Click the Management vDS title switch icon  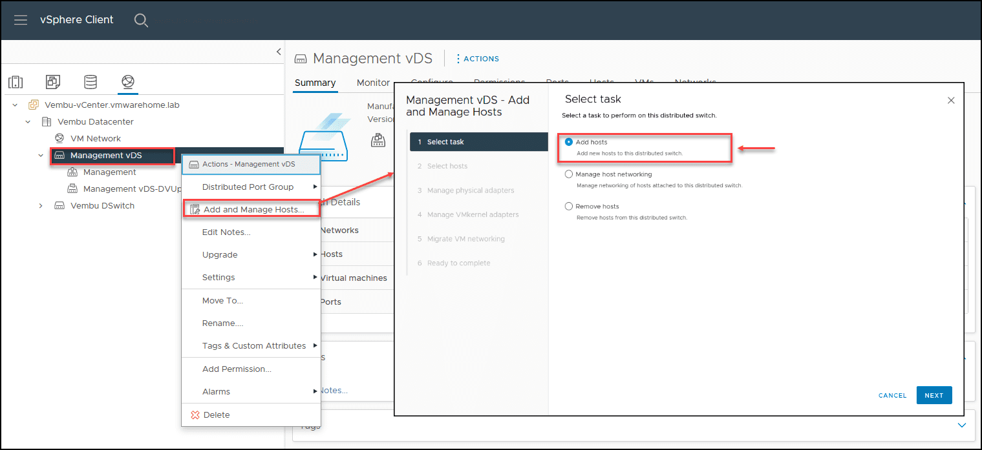pyautogui.click(x=301, y=59)
